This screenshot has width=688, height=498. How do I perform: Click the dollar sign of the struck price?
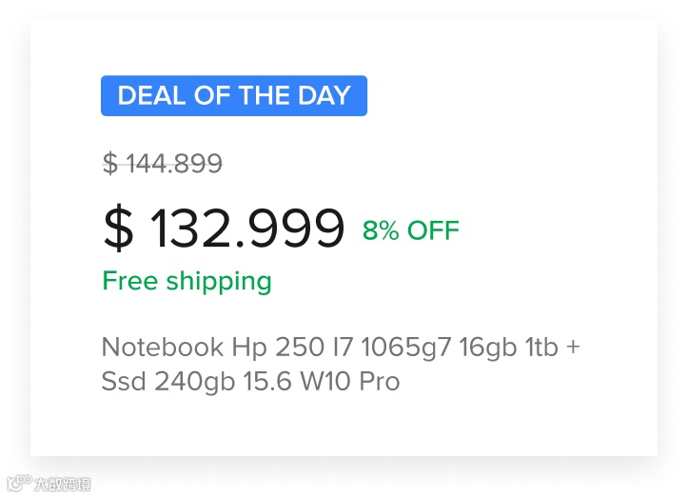tap(110, 164)
